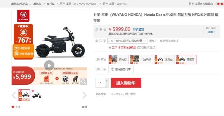Image resolution: width=224 pixels, height=116 pixels.
Task: Click the 降价通知 price alert link
Action: pos(138,30)
